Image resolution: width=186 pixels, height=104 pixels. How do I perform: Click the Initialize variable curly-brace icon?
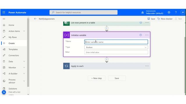point(67,35)
